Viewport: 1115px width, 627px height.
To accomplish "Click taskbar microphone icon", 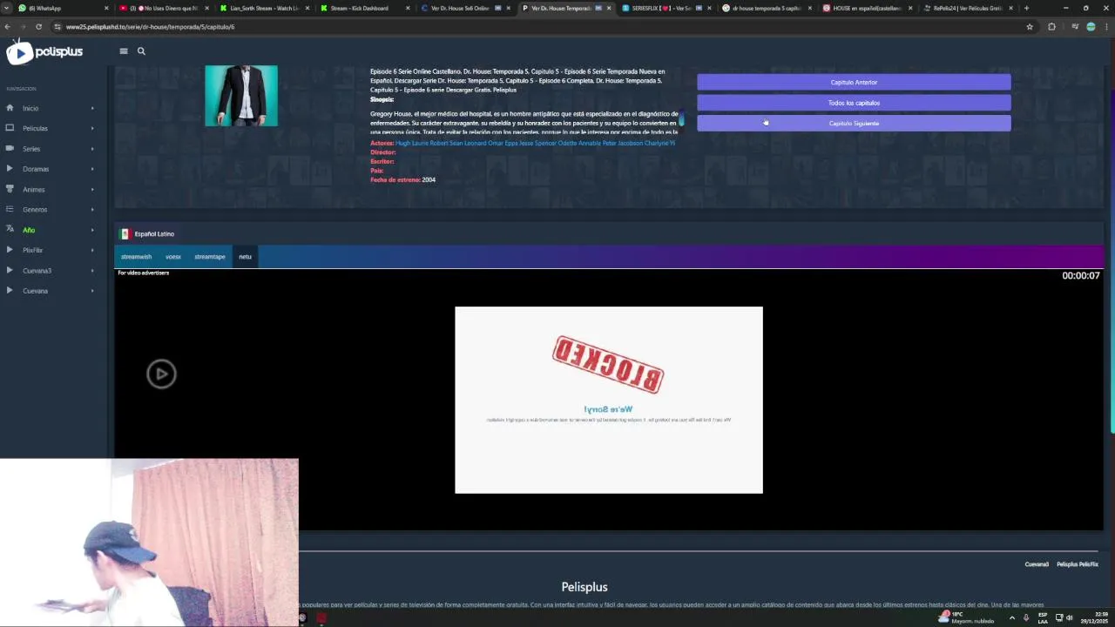I will pos(1026,617).
